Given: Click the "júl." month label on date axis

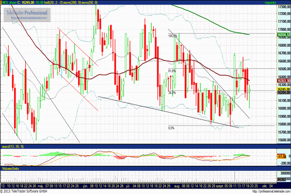Looking at the screenshot, I should [x=128, y=186].
